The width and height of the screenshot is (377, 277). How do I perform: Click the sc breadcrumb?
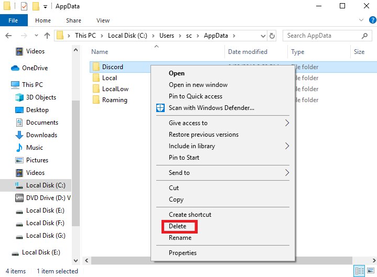click(x=189, y=36)
